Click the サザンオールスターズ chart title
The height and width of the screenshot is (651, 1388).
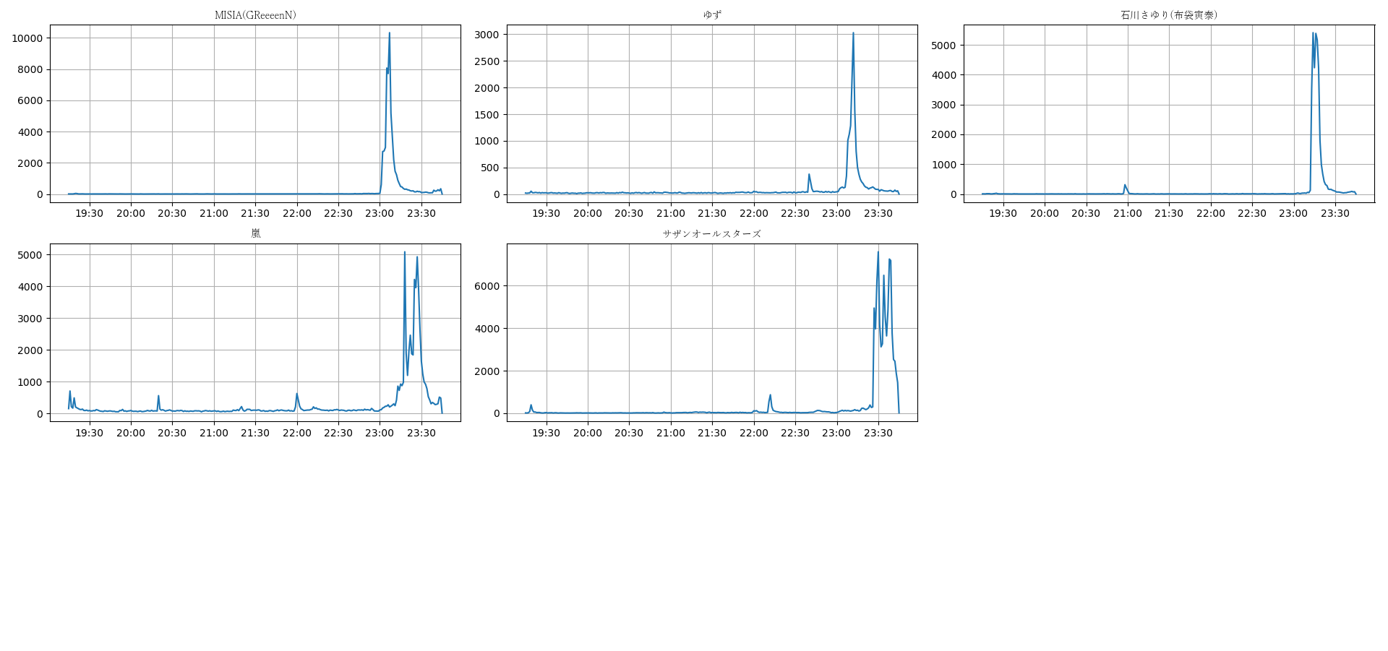(x=712, y=233)
